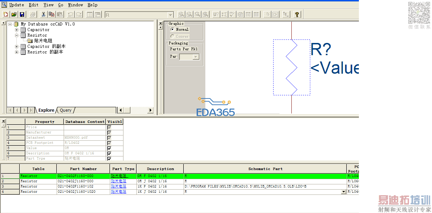Switch to the Explore tab
This screenshot has width=432, height=213.
coord(46,110)
